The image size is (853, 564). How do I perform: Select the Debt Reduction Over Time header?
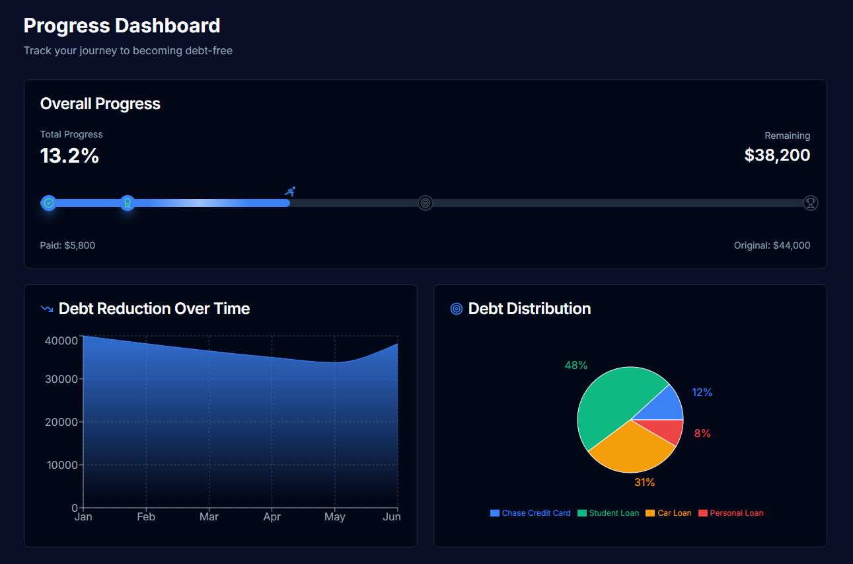[x=154, y=308]
